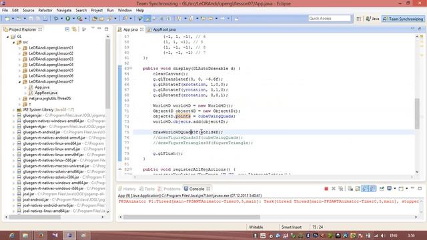
Task: Toggle Show Console on Standard Error change
Action: tap(372, 189)
